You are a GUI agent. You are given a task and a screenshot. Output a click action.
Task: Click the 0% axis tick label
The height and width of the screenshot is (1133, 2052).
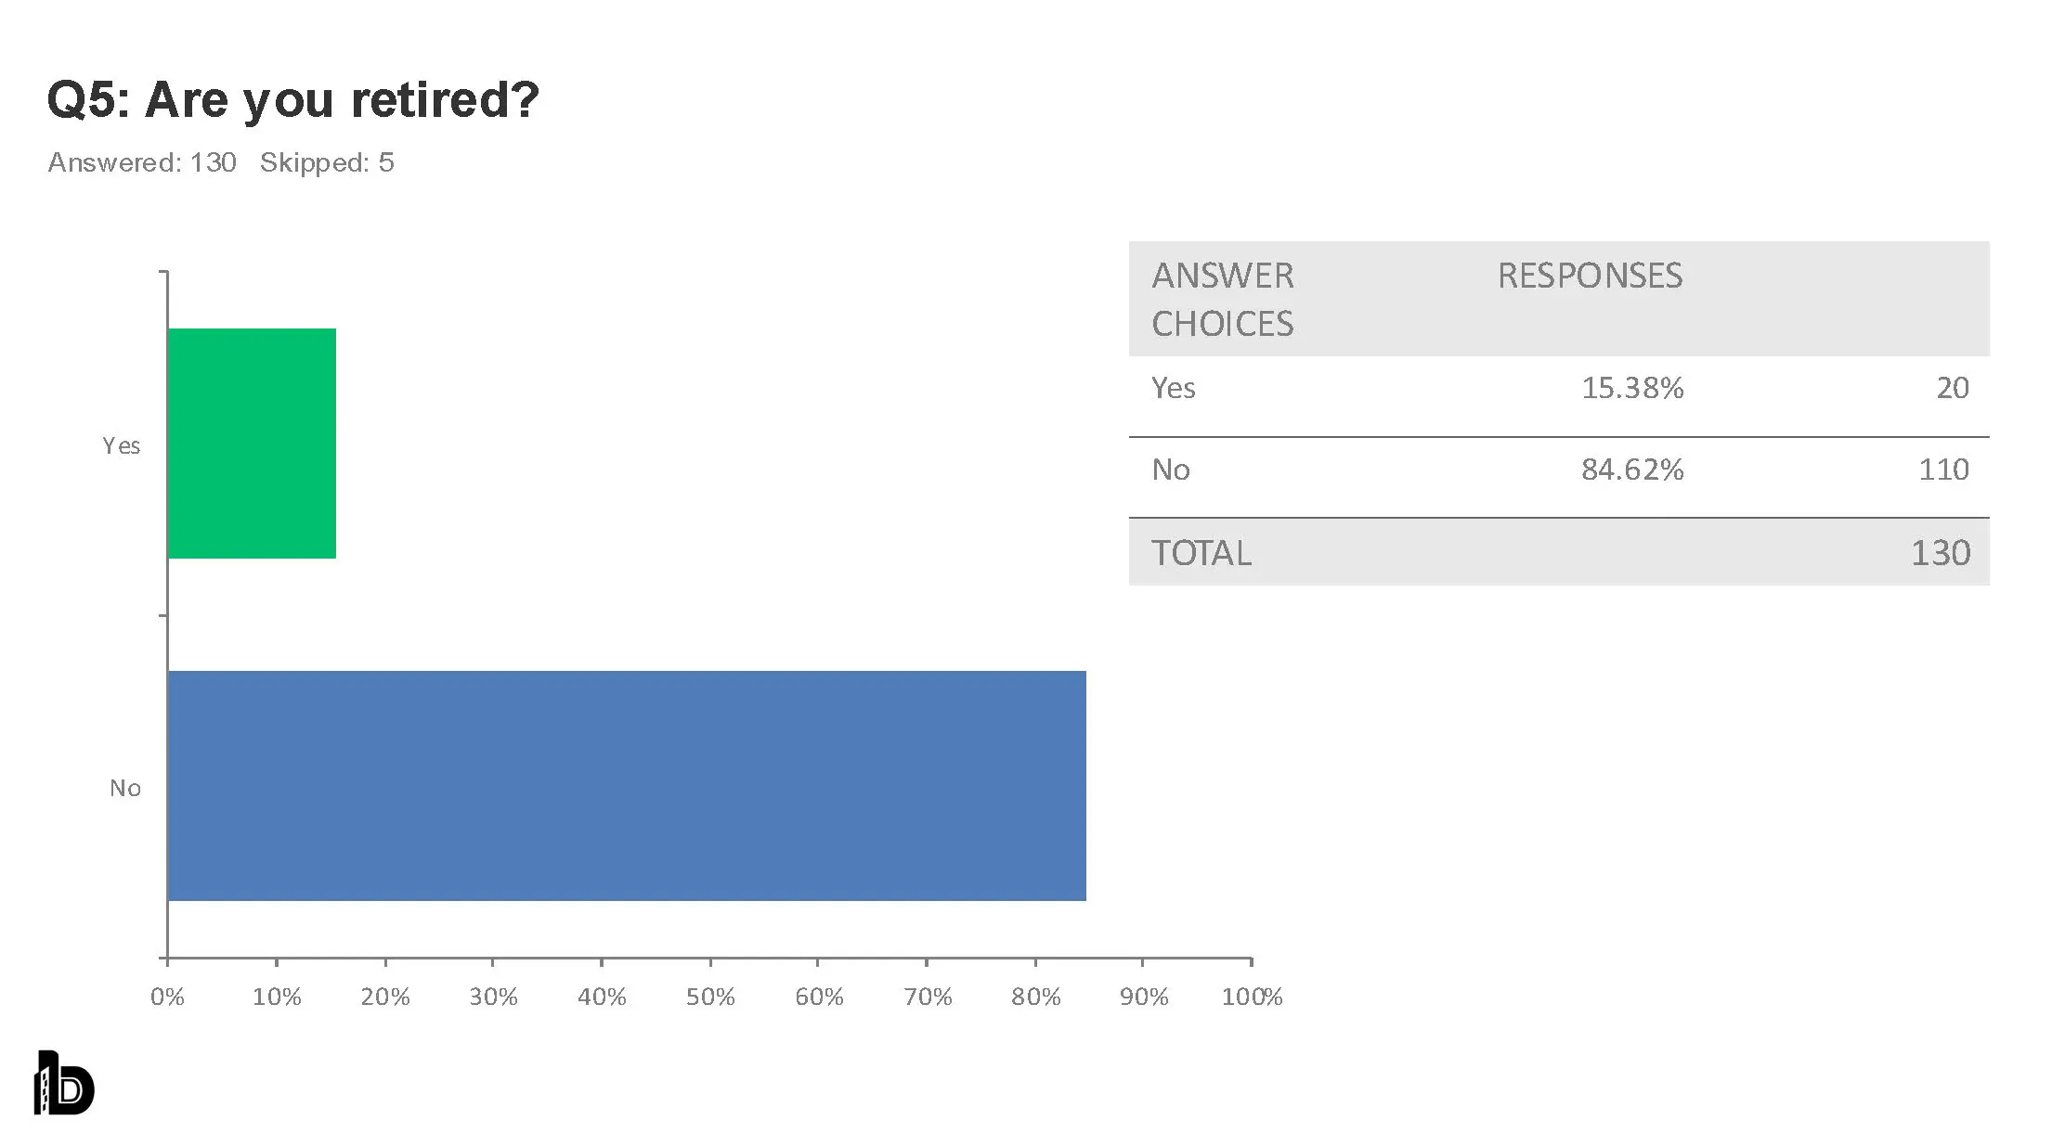click(x=167, y=997)
